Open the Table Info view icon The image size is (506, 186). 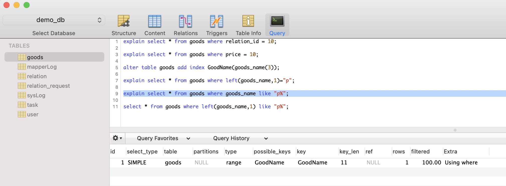(248, 21)
